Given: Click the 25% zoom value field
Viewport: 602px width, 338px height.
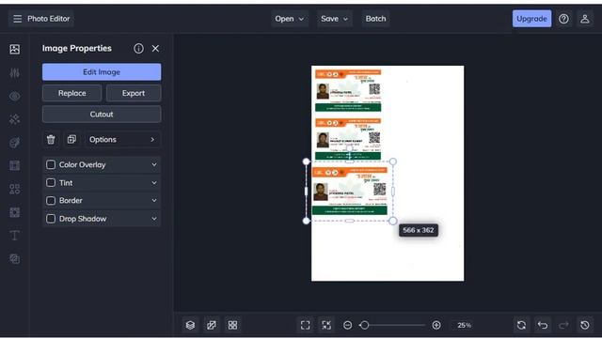Looking at the screenshot, I should coord(464,325).
